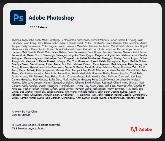Click the name 'Hannah Nicollet' in credits
Viewport: 165px width, 141px height.
point(135,98)
